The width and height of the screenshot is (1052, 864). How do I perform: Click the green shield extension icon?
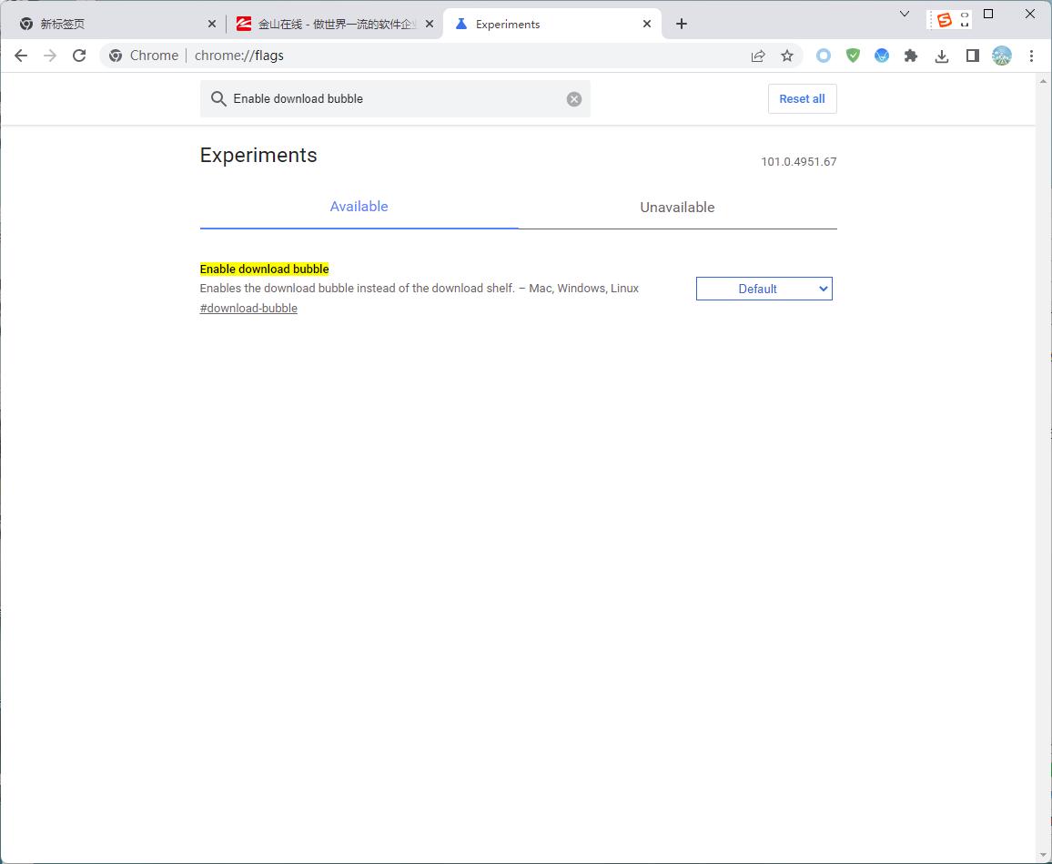[853, 56]
